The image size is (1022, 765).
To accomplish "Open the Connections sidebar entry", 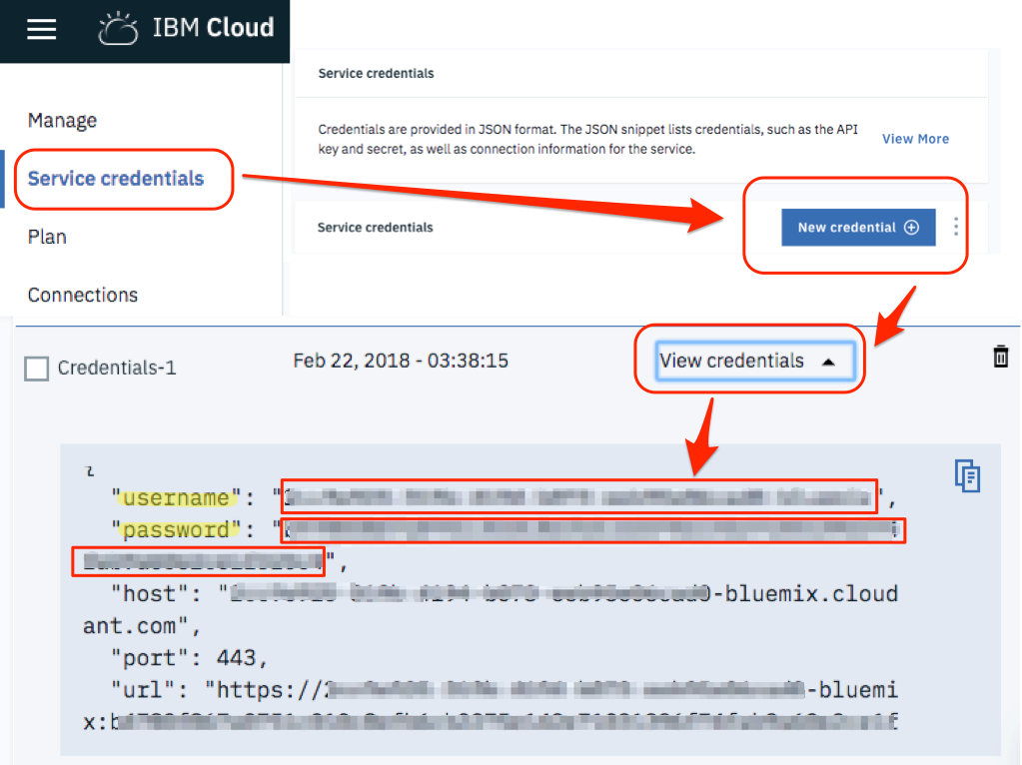I will [82, 295].
